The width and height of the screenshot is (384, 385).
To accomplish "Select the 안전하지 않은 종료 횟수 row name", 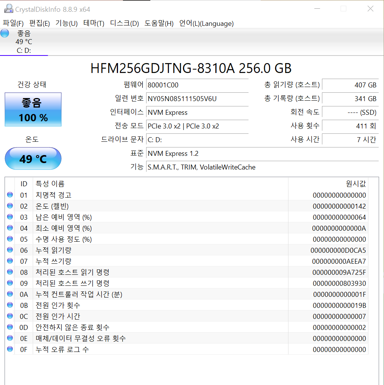I will point(72,327).
